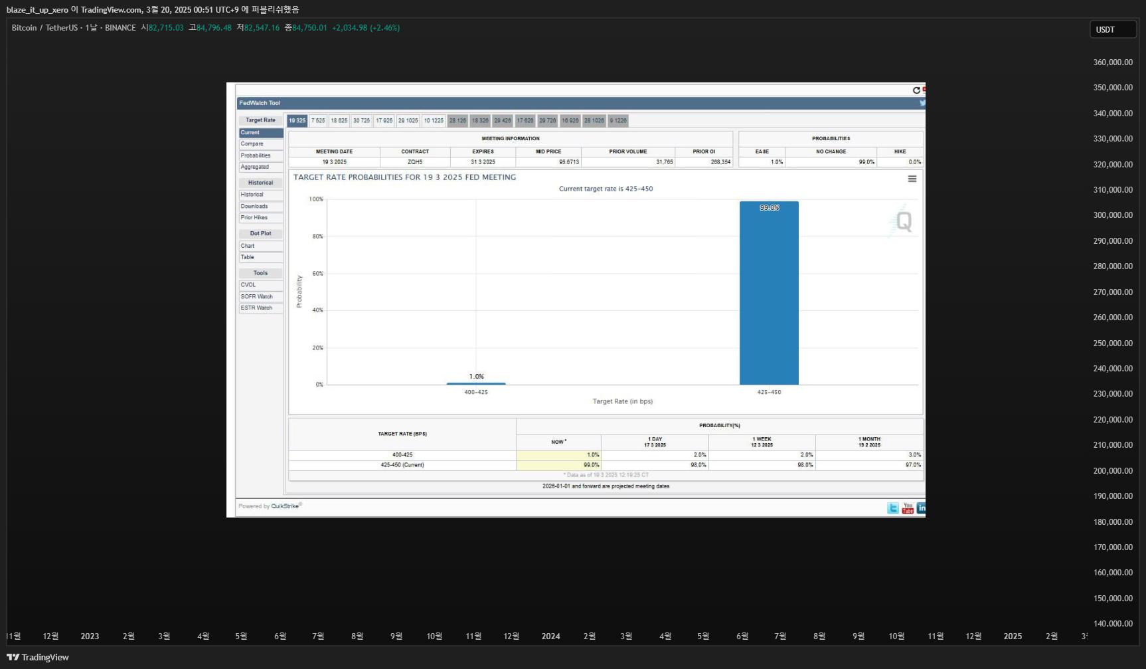Click the USDT currency button
The height and width of the screenshot is (669, 1146).
point(1113,30)
